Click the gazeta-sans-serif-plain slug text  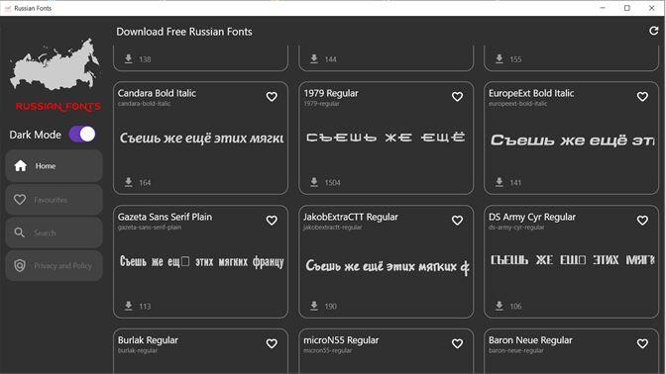(150, 228)
